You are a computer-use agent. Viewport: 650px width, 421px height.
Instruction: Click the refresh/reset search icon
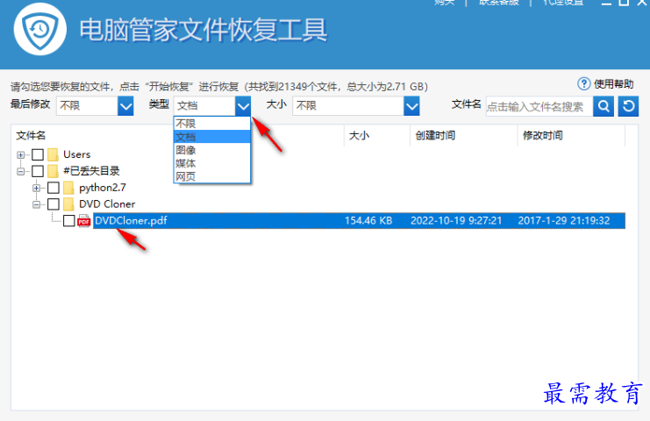[628, 106]
